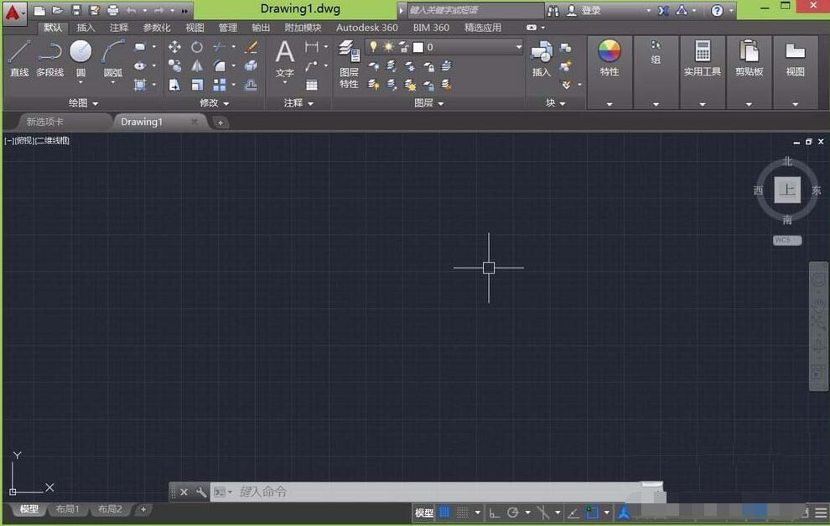Open Layer Properties (图层特性) manager
This screenshot has height=526, width=830.
pos(349,64)
